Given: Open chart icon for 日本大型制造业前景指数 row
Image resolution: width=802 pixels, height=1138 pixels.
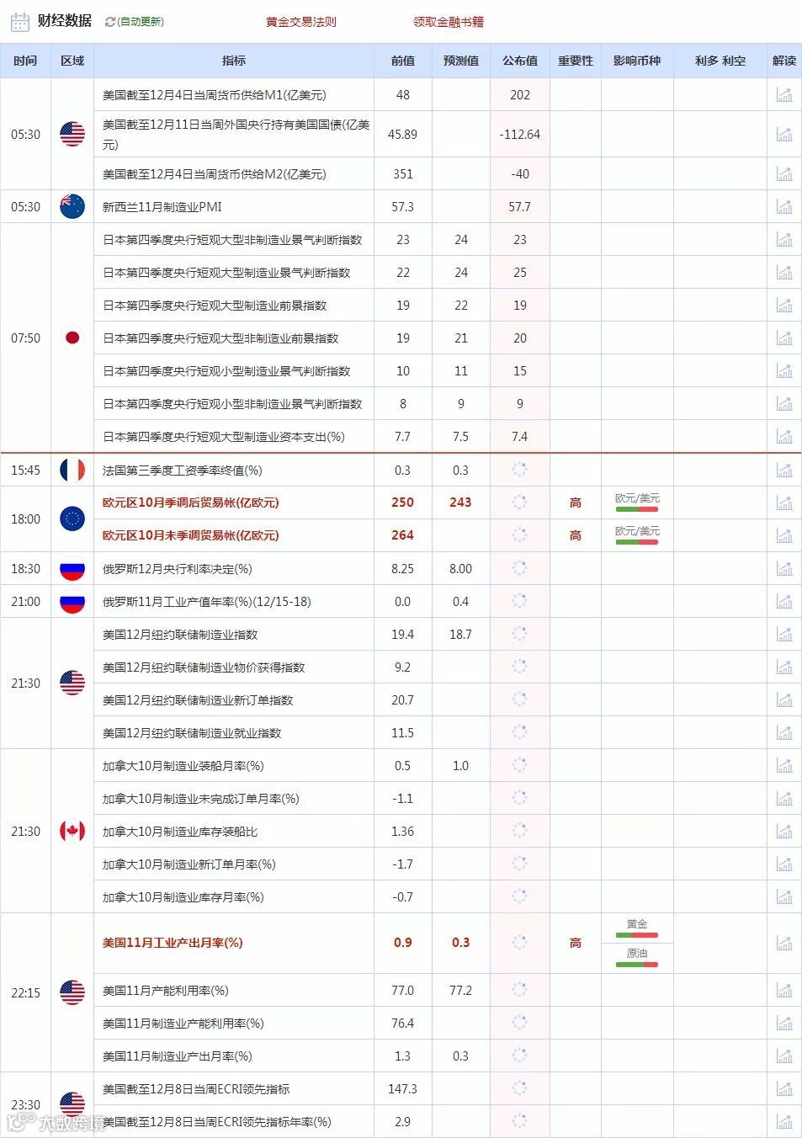Looking at the screenshot, I should [x=784, y=305].
